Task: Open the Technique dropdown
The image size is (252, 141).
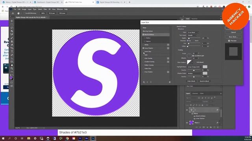Action: pos(193,35)
